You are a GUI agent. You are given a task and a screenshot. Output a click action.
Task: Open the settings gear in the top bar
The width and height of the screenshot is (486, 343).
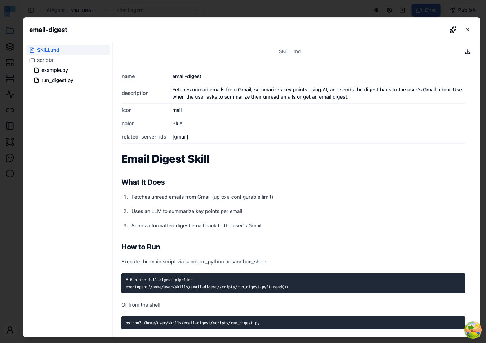click(389, 10)
